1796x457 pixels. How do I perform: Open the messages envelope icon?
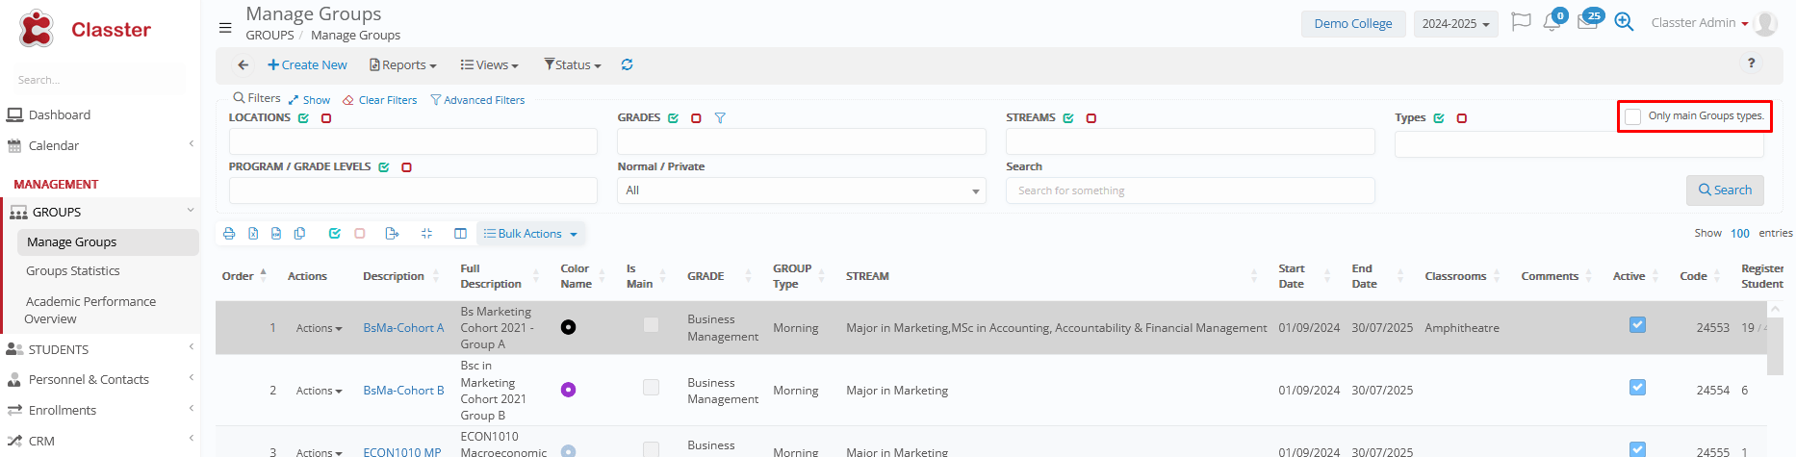[x=1587, y=22]
